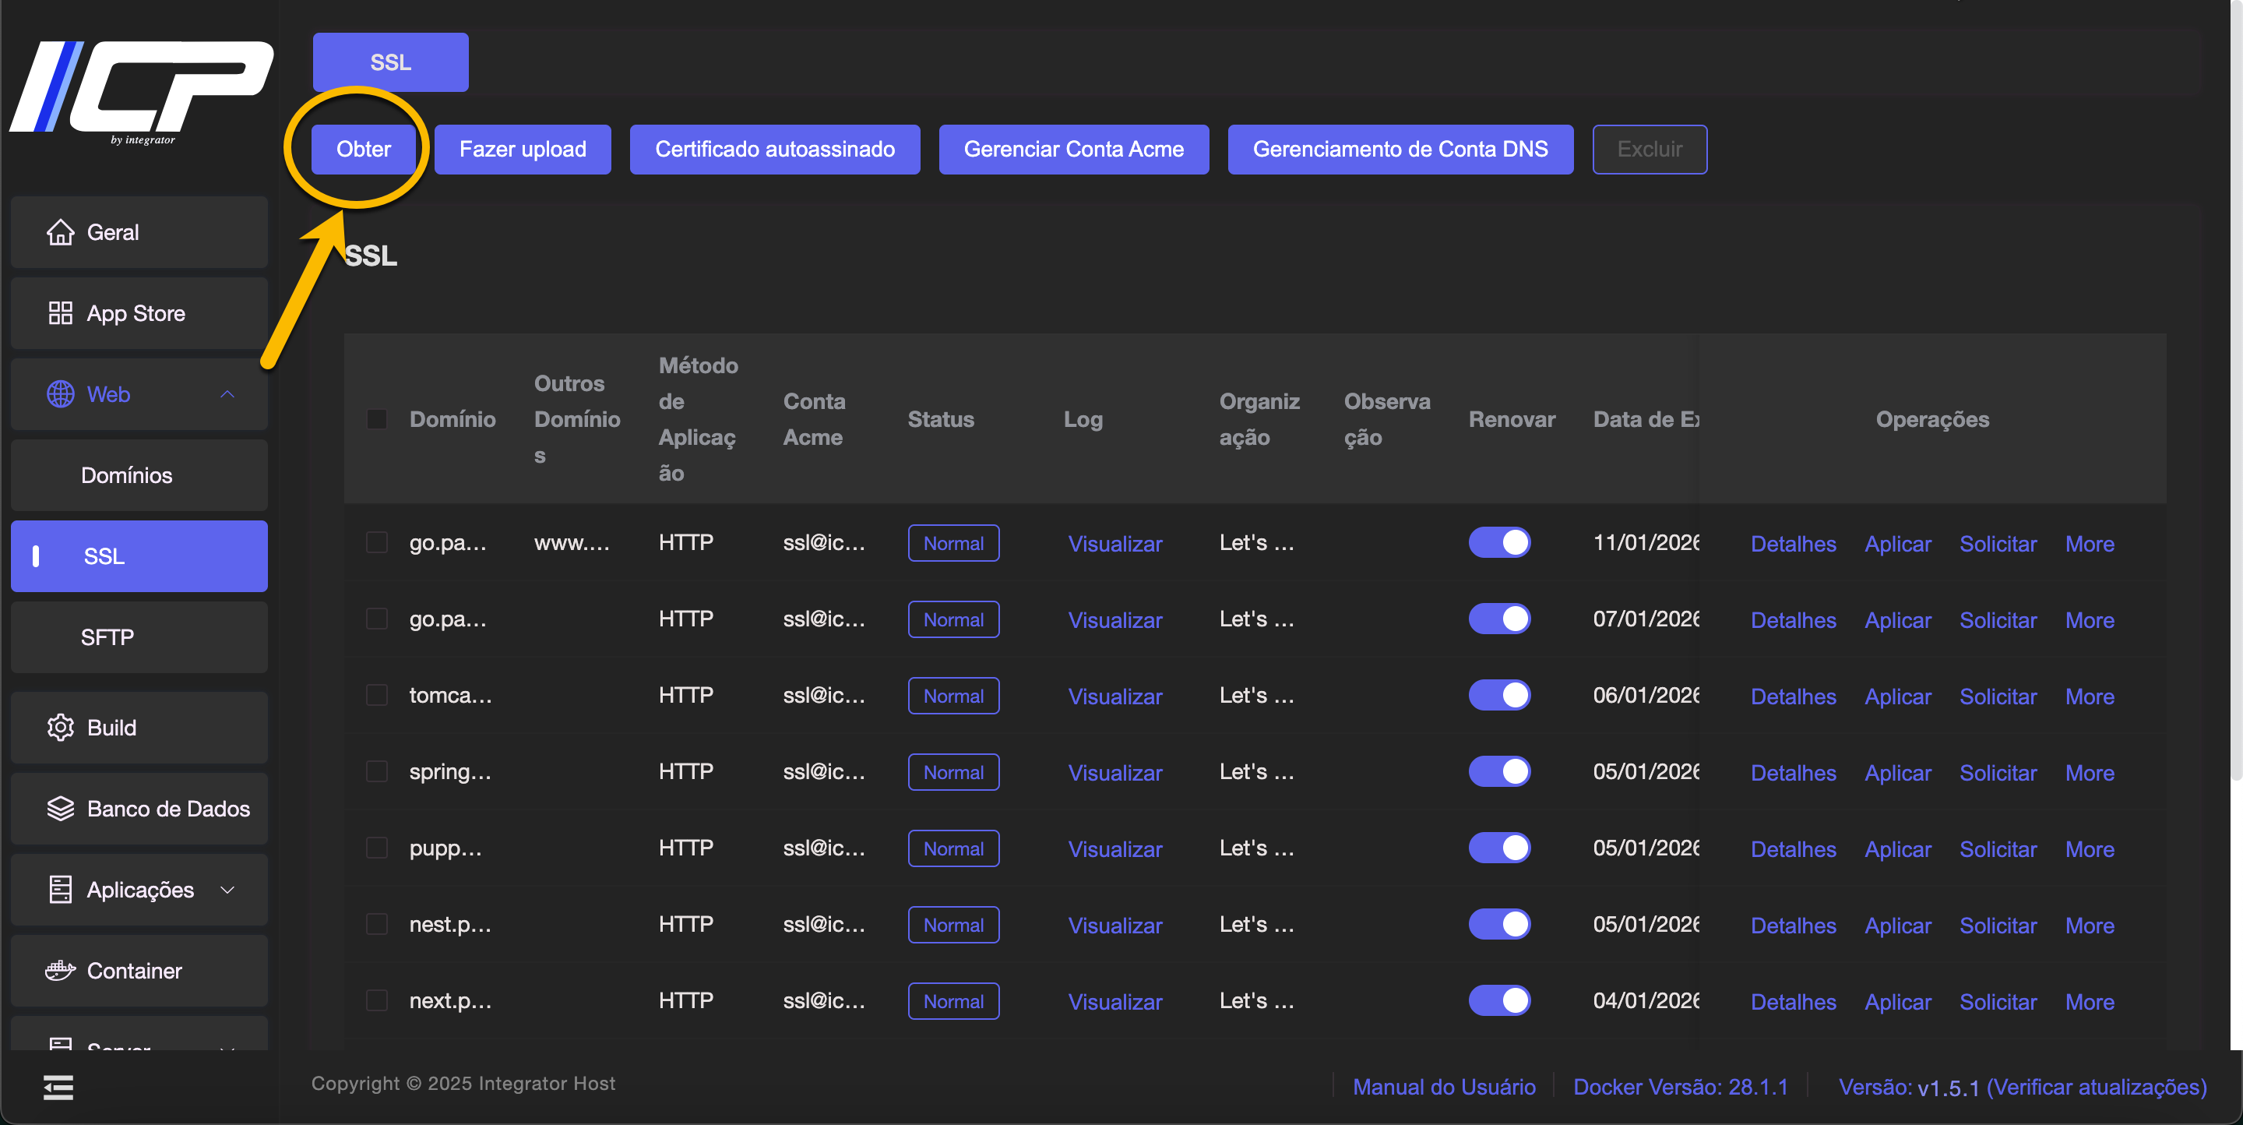Click the Aplicações document icon
This screenshot has height=1125, width=2243.
tap(60, 890)
